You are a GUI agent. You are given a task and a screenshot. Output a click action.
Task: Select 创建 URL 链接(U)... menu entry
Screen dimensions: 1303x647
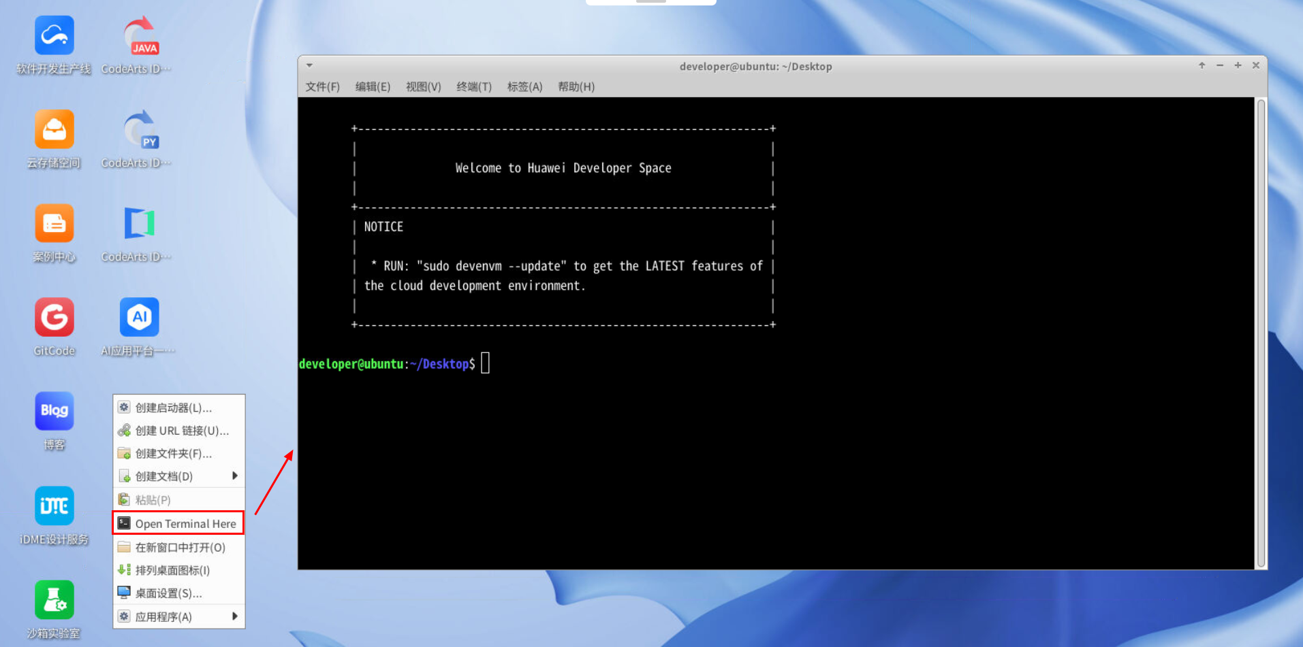point(178,431)
